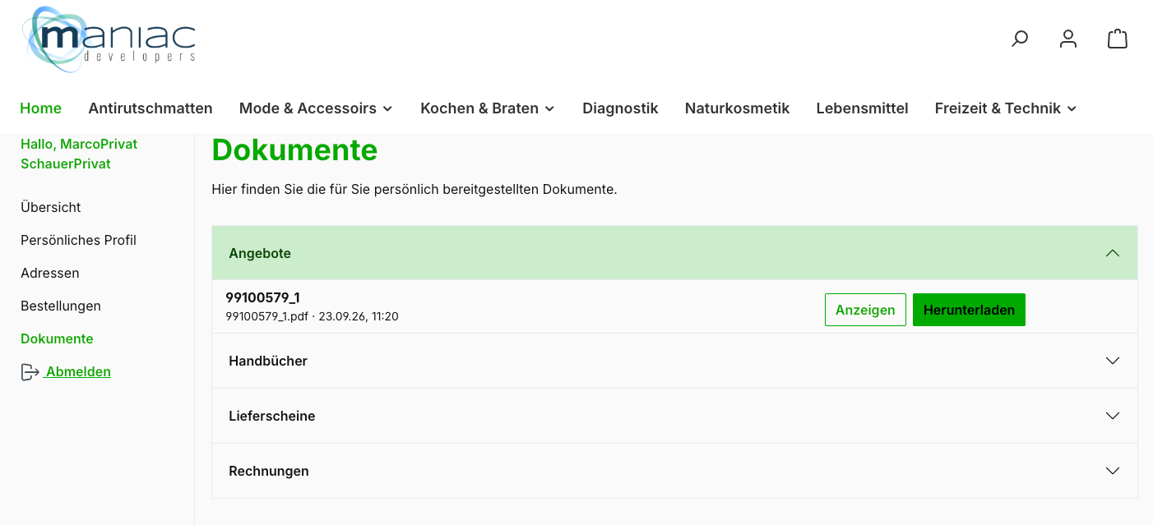Click the document title 99100579_1
This screenshot has width=1153, height=525.
tap(262, 297)
